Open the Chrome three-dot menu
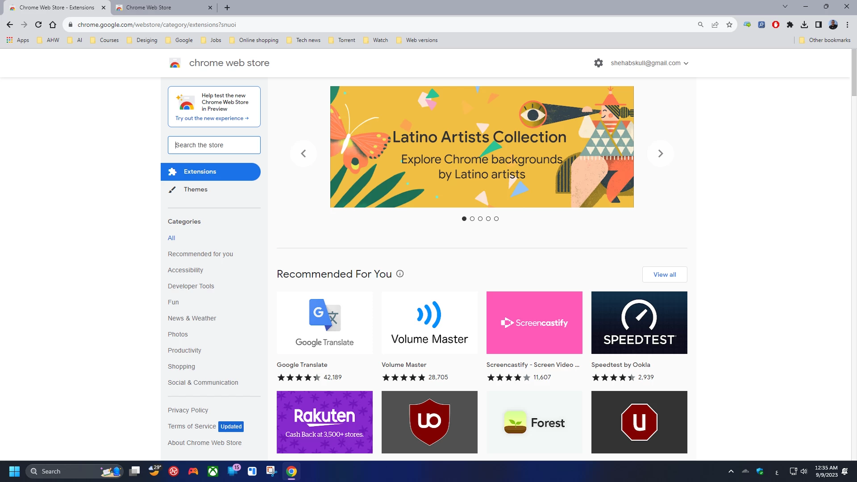Screen dimensions: 857x482 coord(847,25)
